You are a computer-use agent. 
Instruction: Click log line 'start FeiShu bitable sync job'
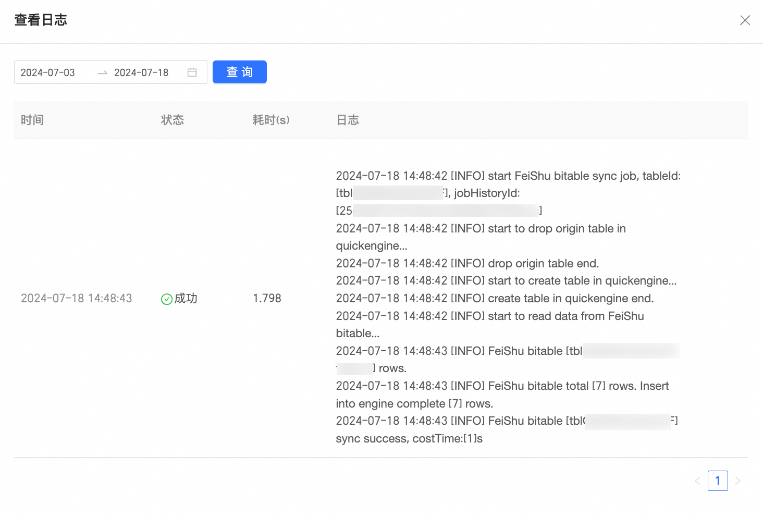(x=508, y=176)
